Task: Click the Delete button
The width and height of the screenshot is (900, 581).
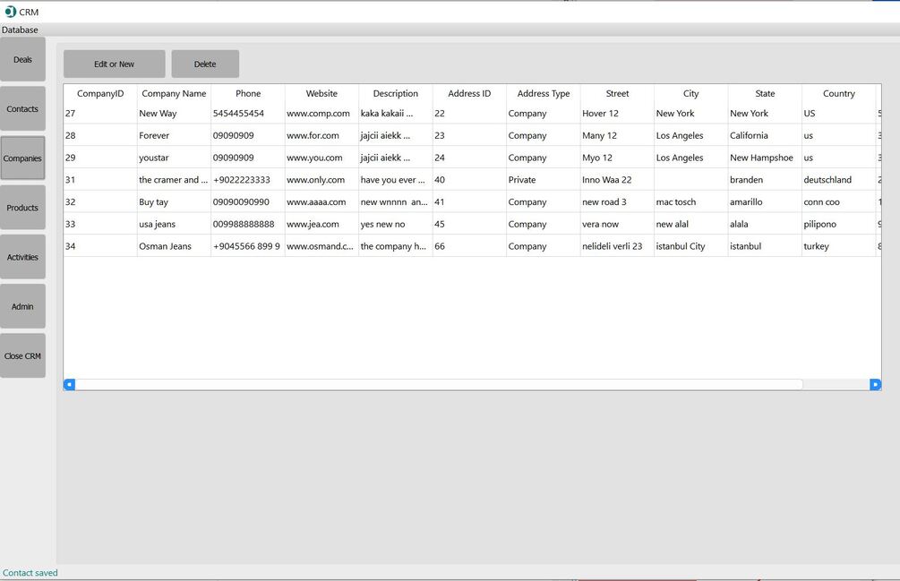Action: (x=204, y=64)
